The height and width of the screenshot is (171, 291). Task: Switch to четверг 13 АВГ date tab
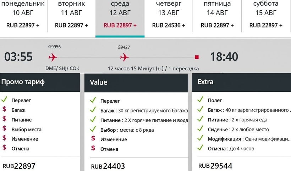pos(169,15)
